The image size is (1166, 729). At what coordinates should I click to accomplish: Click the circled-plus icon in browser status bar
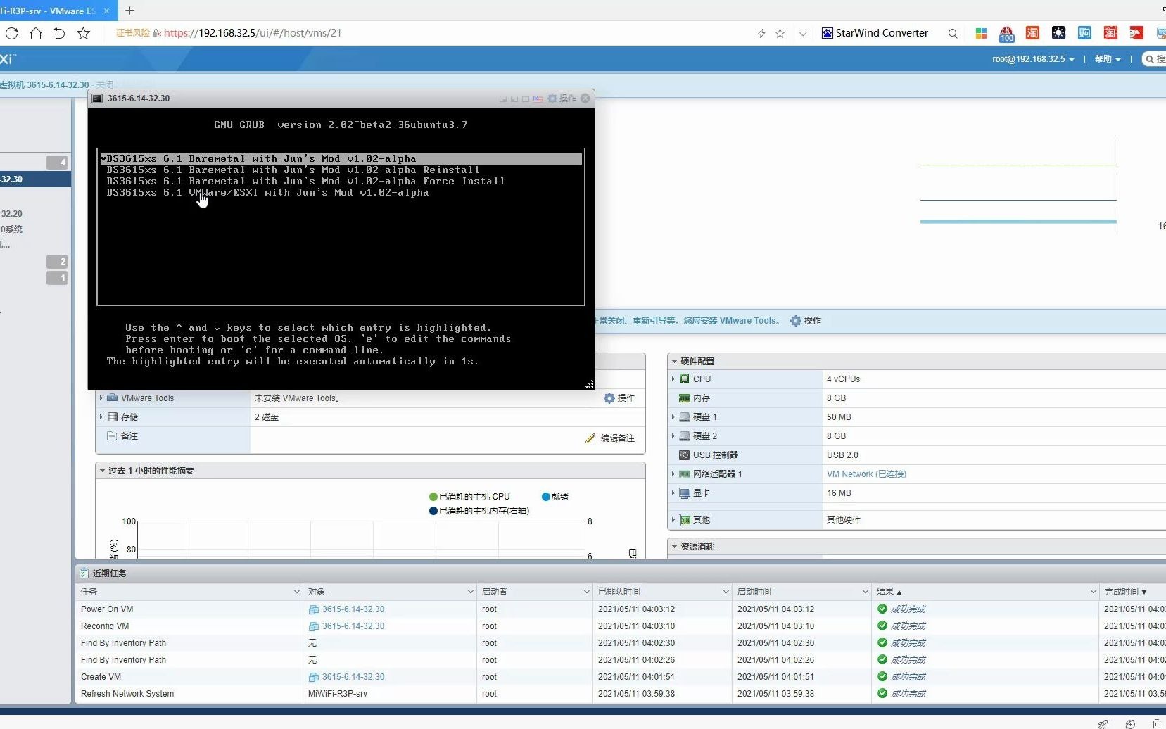coord(1130,723)
